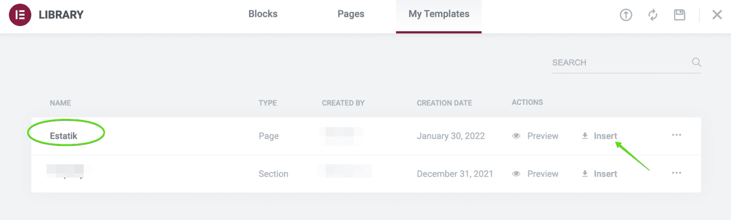Click the Elementor logo icon

(x=20, y=15)
